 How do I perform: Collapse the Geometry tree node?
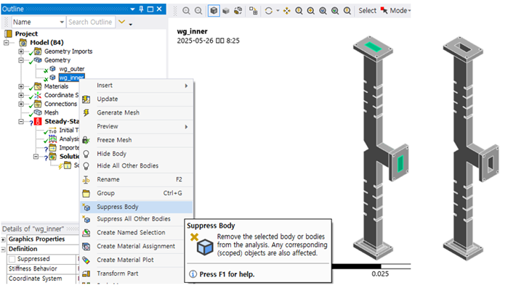click(21, 60)
